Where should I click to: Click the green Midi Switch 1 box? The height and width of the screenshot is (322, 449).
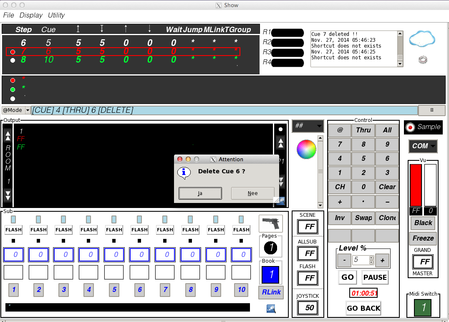(423, 307)
